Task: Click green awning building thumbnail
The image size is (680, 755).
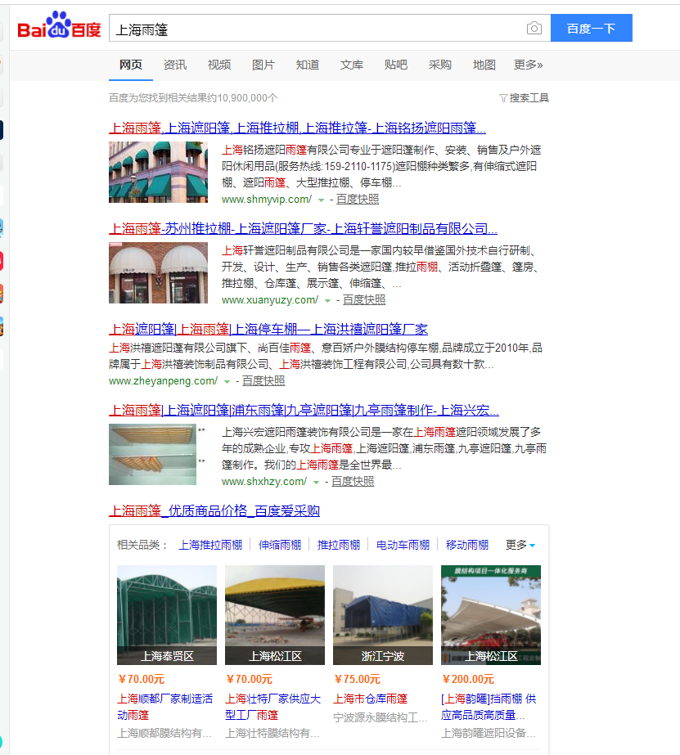Action: [159, 172]
